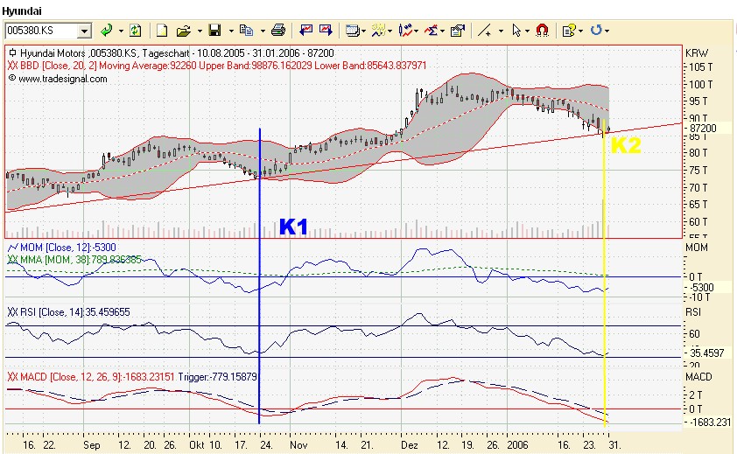This screenshot has height=454, width=737.
Task: Expand dropdown beside open folder icon
Action: (x=200, y=31)
